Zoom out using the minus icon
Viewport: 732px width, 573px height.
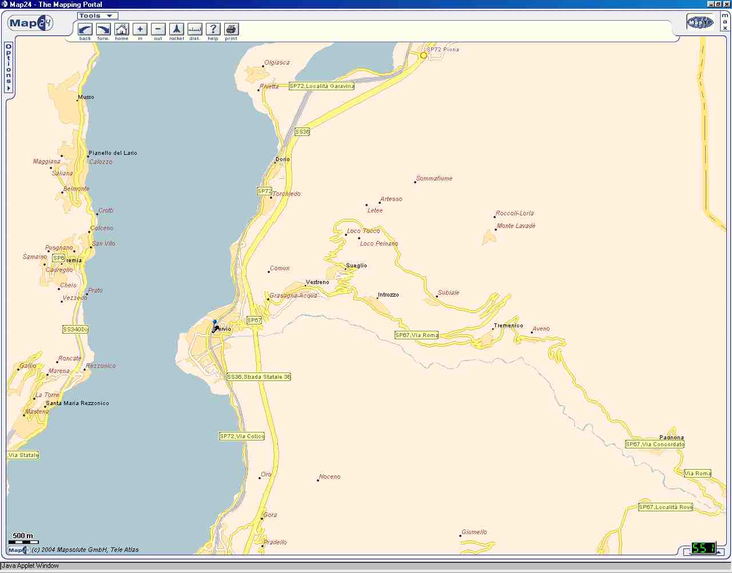158,29
